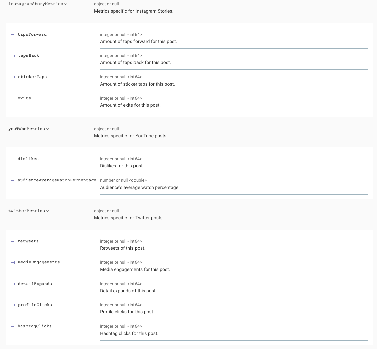Select the stickerTaps property
This screenshot has height=349, width=378.
point(32,77)
